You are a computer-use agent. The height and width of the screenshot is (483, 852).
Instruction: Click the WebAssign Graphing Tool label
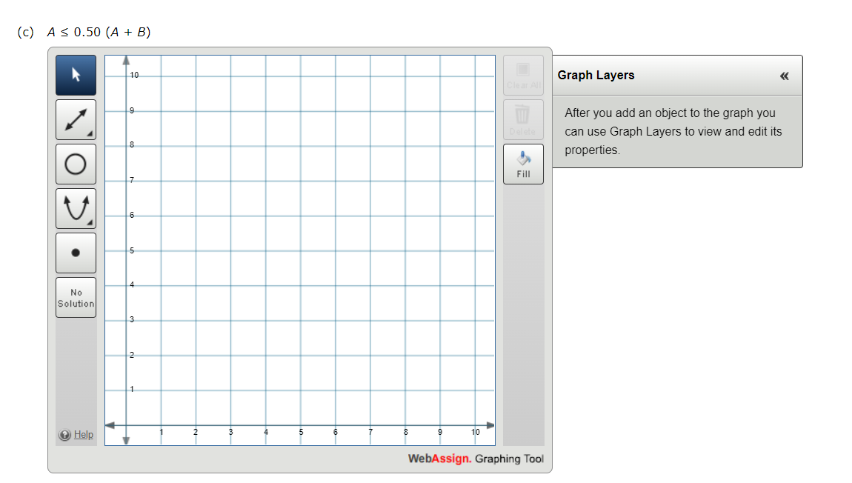(x=477, y=459)
